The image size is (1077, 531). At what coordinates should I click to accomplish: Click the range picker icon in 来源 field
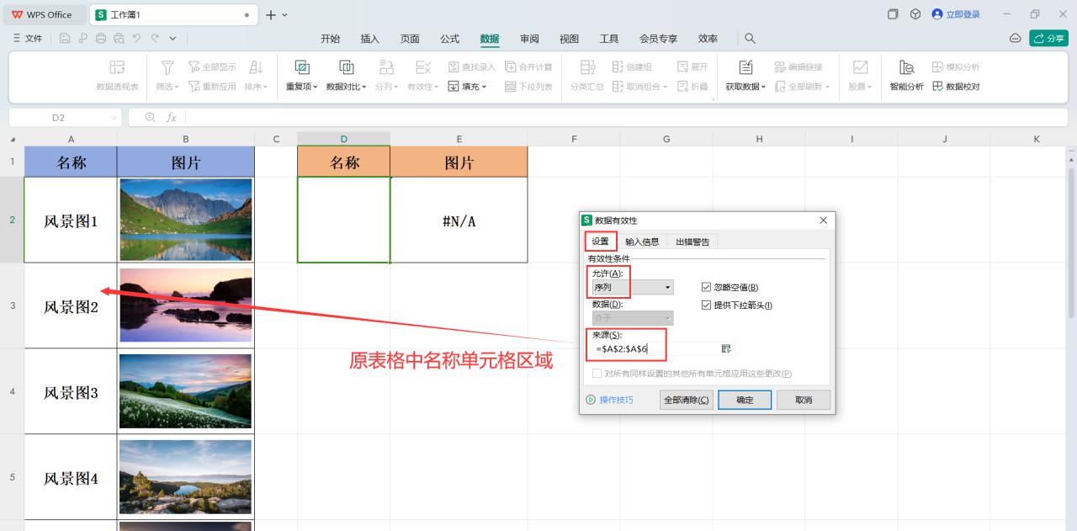point(726,348)
